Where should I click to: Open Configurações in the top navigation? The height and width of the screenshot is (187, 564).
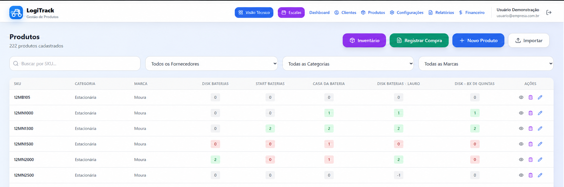pos(407,12)
